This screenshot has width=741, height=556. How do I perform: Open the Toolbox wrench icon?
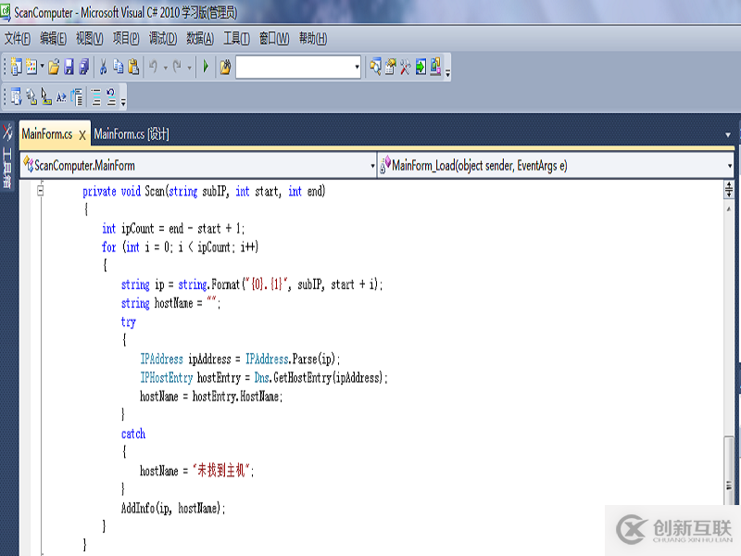pyautogui.click(x=405, y=67)
